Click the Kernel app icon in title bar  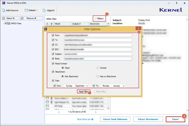pyautogui.click(x=4, y=3)
